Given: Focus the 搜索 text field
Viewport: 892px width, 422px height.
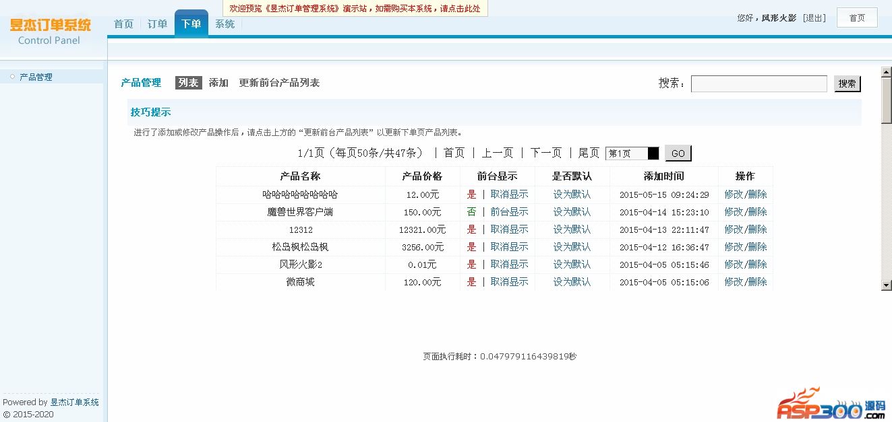Looking at the screenshot, I should coord(759,83).
